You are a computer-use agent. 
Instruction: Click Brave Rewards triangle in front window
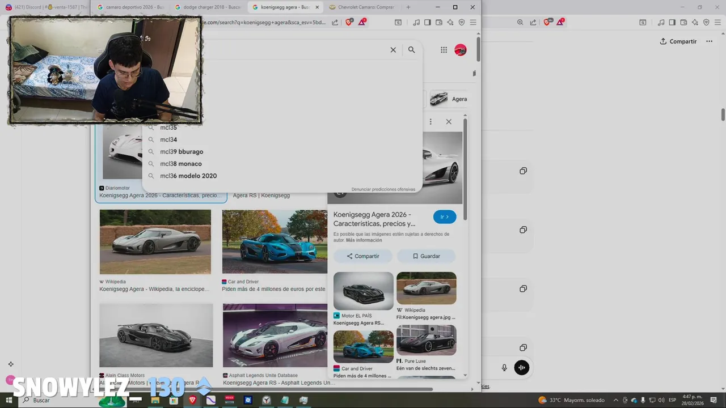(362, 22)
